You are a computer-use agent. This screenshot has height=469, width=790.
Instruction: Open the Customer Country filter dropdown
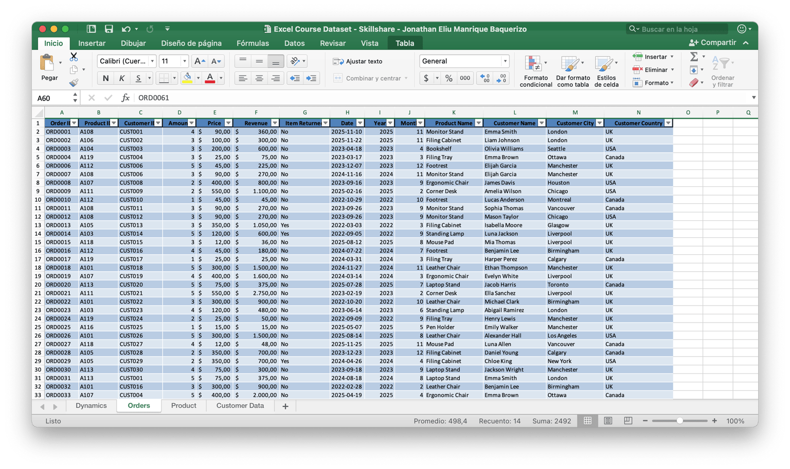point(668,123)
